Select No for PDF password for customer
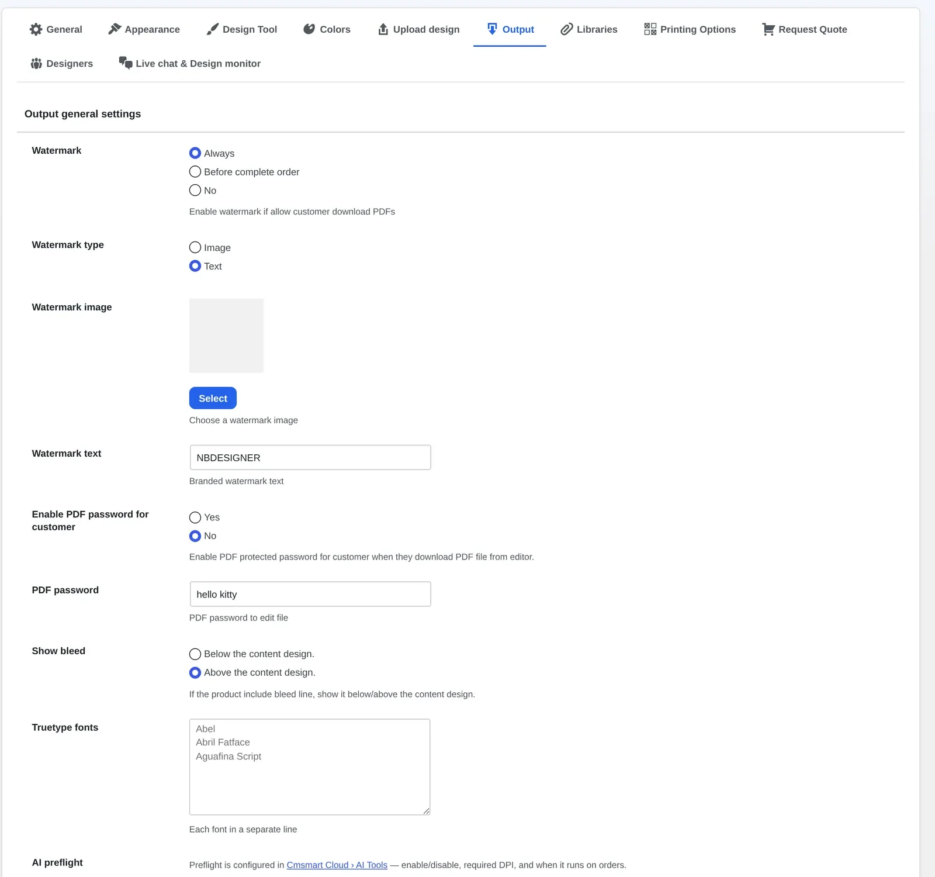The image size is (935, 877). [195, 536]
